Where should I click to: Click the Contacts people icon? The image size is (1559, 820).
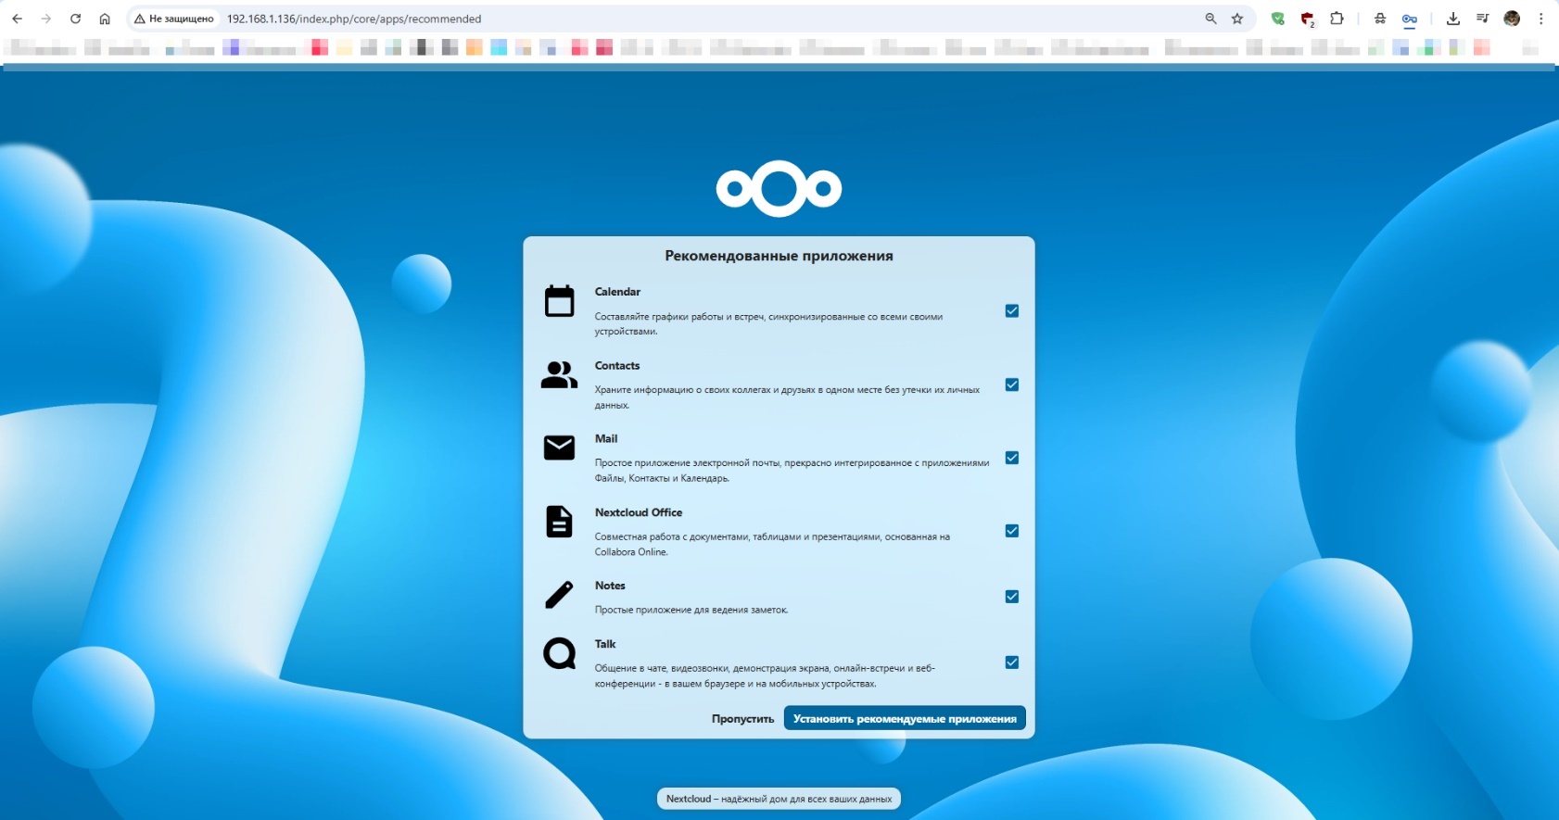coord(559,374)
